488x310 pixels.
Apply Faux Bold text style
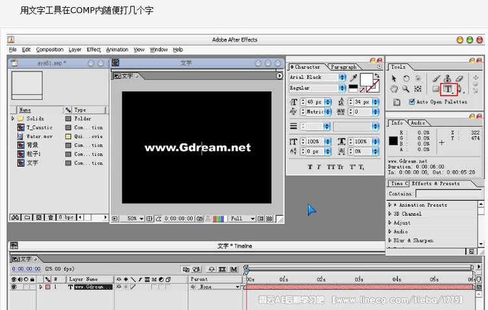point(310,167)
